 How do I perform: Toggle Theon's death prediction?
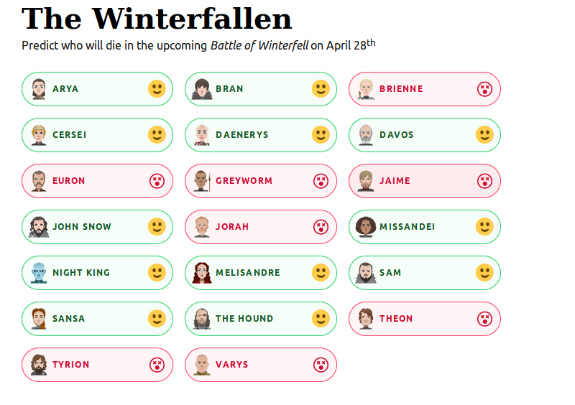coord(425,319)
